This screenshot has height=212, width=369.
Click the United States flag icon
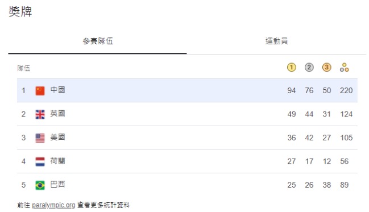(40, 138)
